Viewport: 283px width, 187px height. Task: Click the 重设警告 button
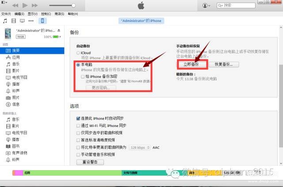point(90,162)
